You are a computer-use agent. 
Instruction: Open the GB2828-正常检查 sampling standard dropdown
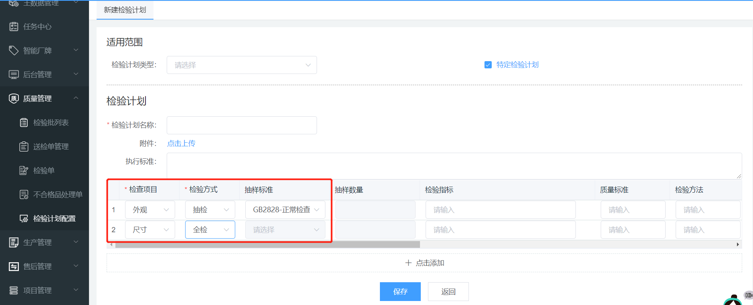[x=285, y=210]
